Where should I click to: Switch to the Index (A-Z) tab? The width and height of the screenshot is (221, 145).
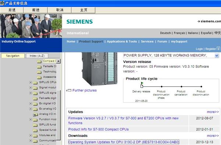pos(37,56)
